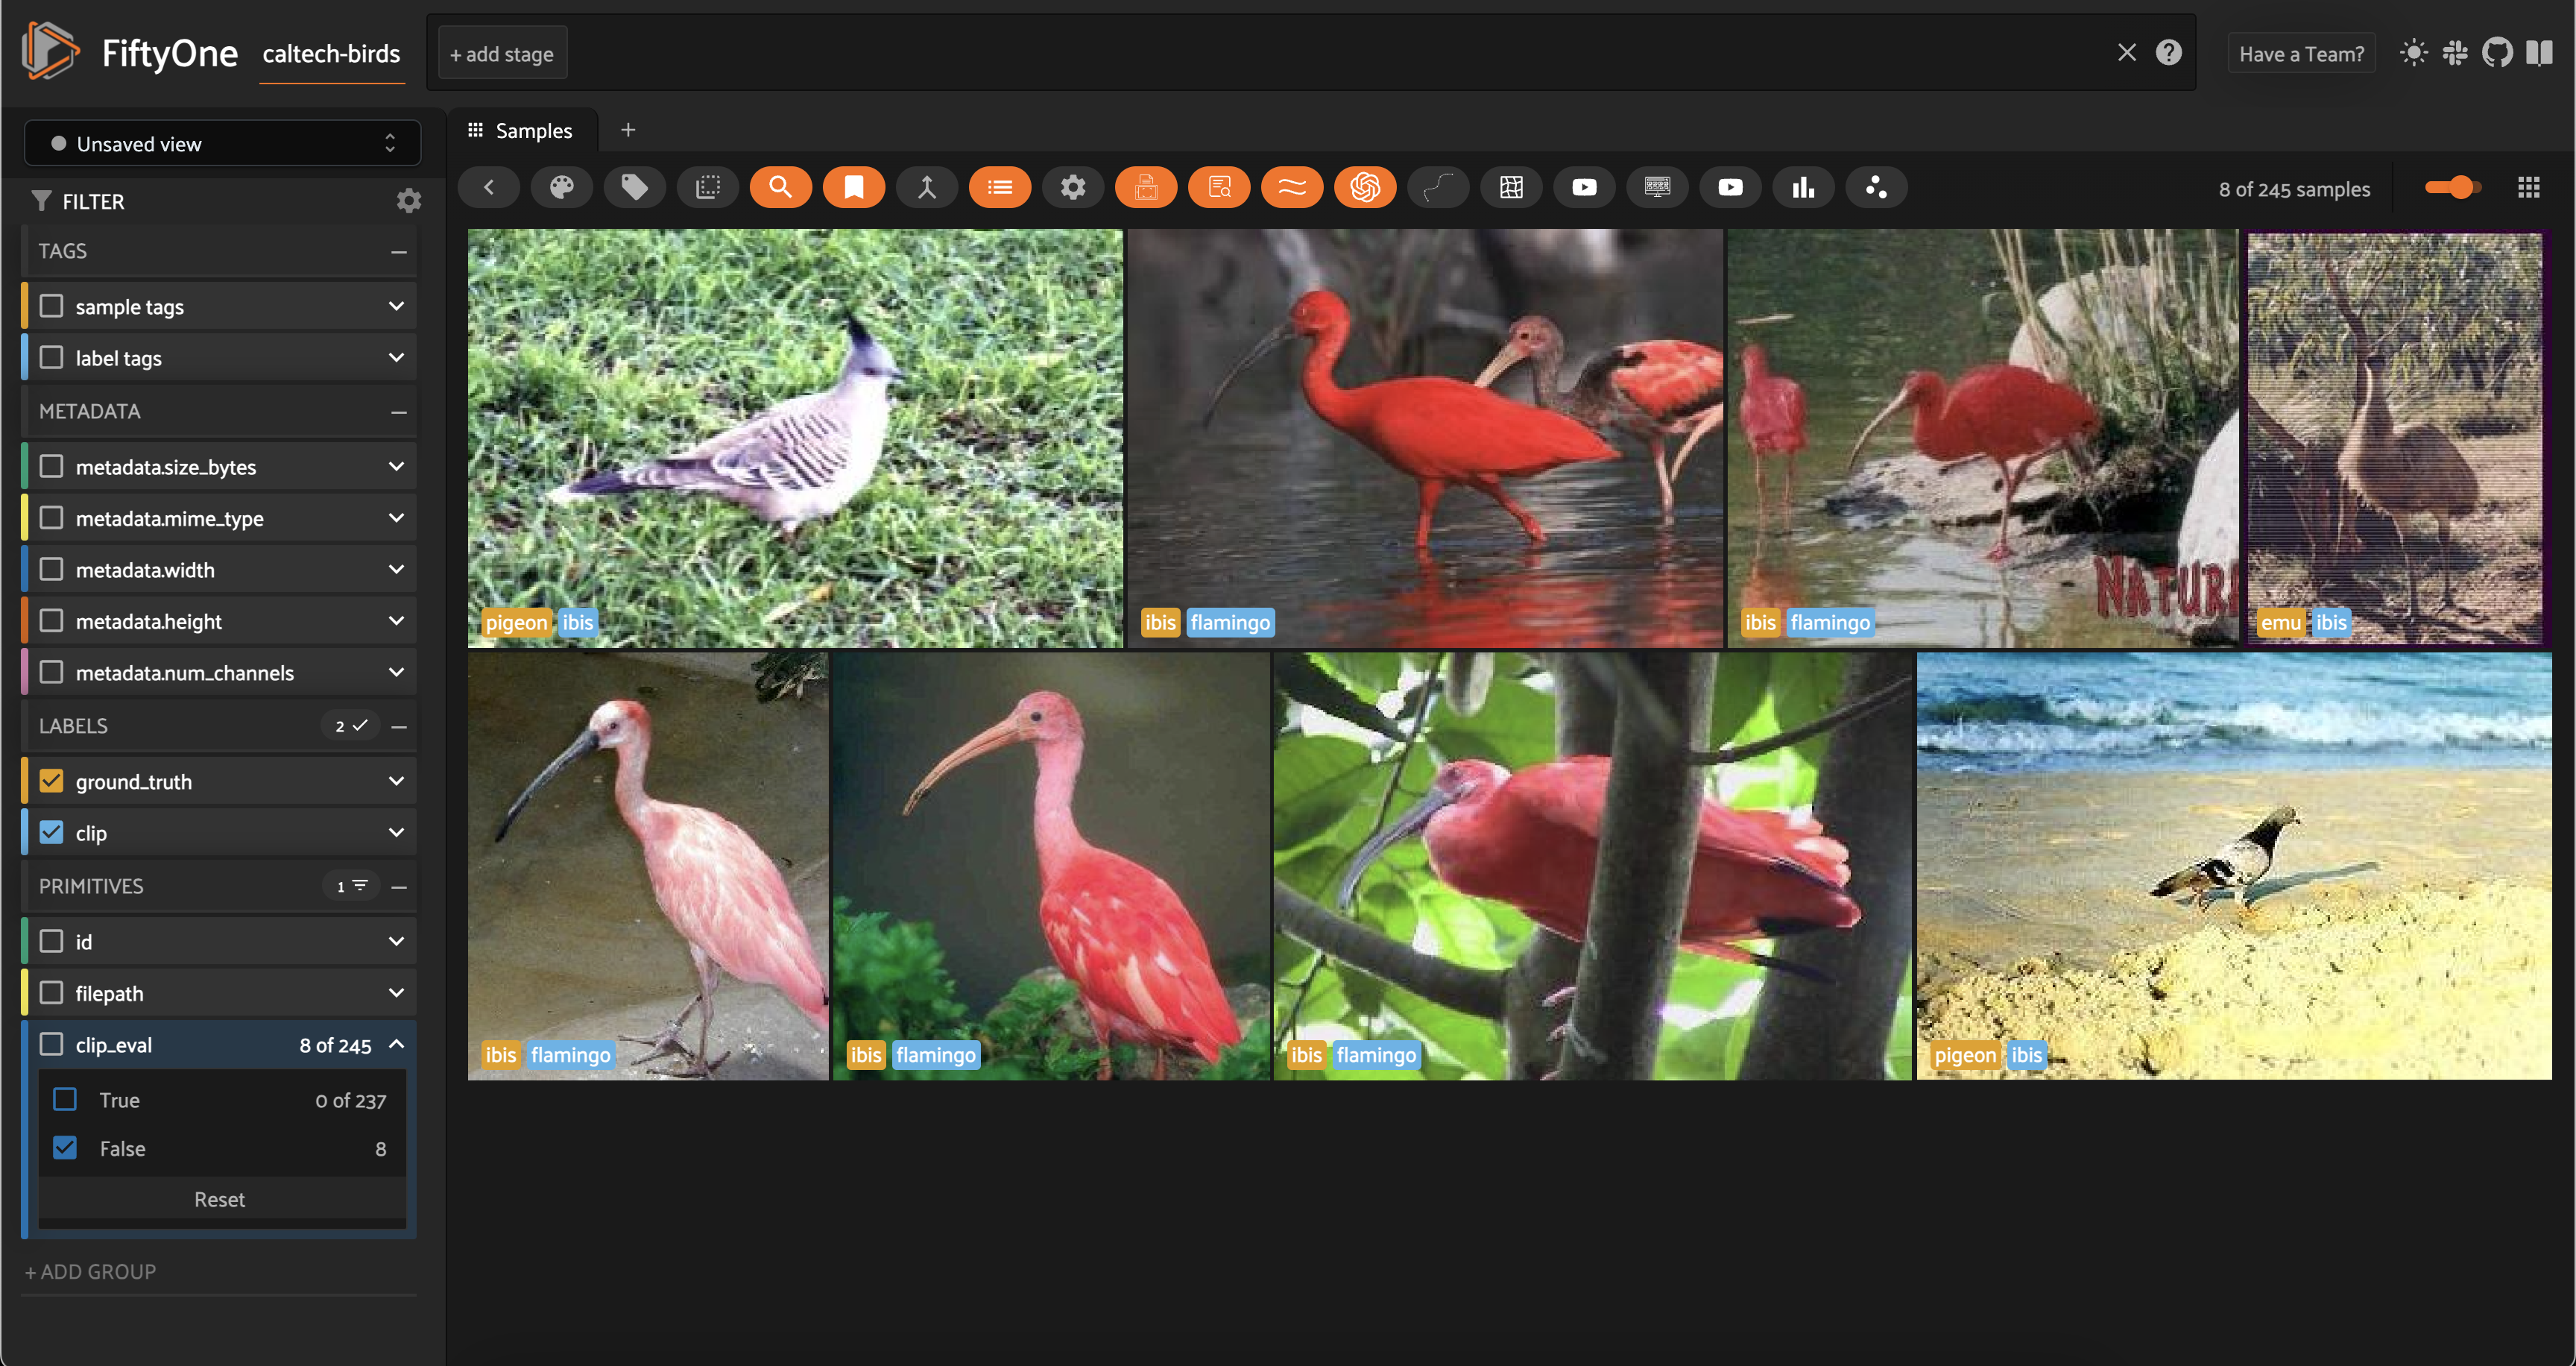
Task: Collapse the clip_eval field expander
Action: tap(396, 1044)
